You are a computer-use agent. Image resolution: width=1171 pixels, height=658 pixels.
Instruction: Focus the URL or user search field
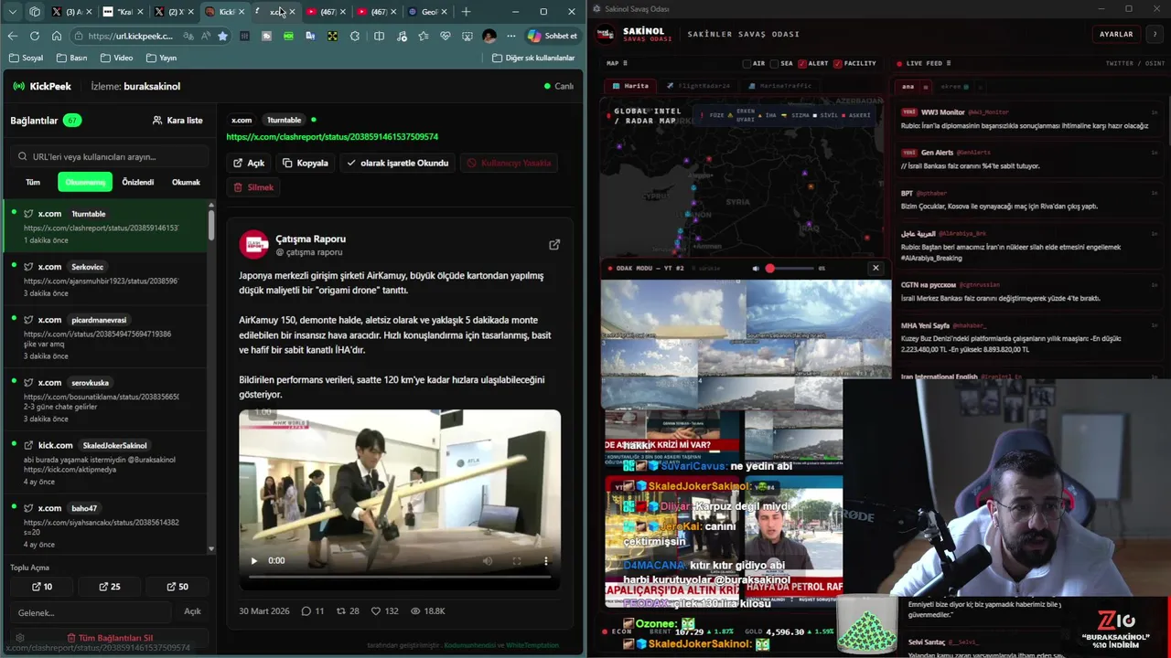(112, 156)
